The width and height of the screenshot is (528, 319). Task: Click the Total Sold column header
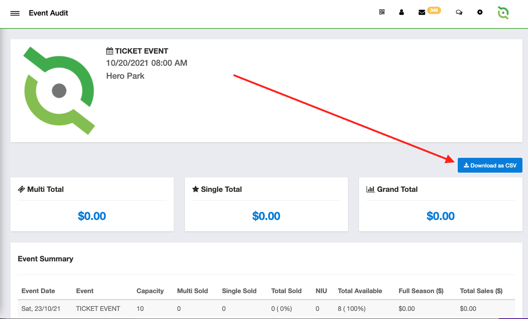coord(287,291)
